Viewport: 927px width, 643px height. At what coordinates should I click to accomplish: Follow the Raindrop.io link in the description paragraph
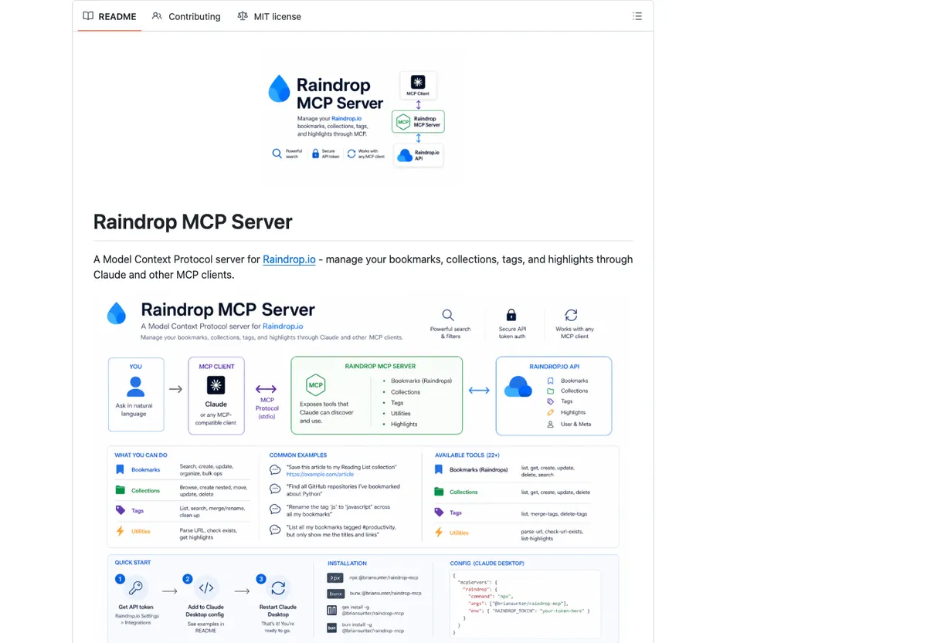point(289,259)
